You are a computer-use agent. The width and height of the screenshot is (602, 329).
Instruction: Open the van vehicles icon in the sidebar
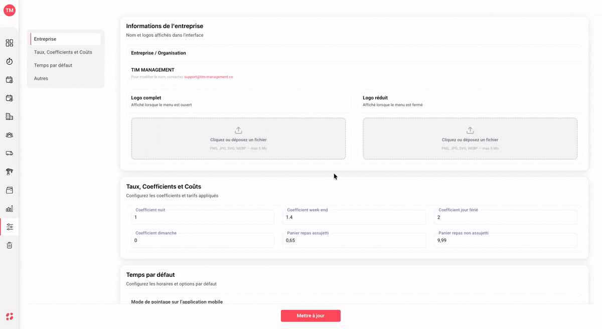(10, 153)
